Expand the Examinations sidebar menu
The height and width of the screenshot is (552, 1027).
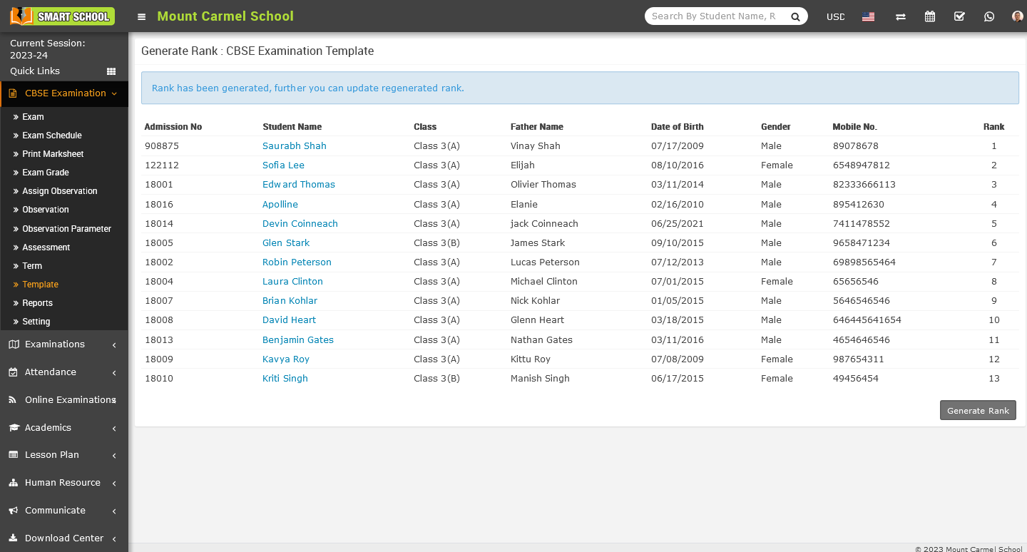[x=64, y=344]
